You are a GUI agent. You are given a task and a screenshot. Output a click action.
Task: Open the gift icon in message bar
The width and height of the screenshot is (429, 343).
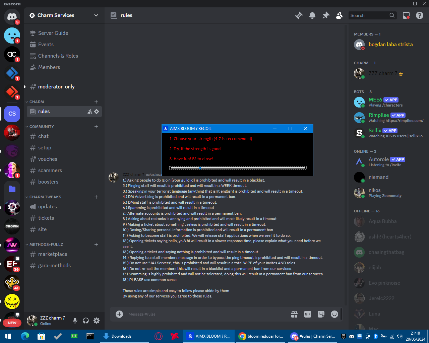coord(294,314)
